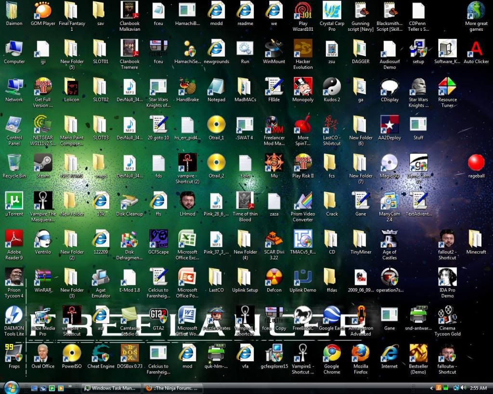Open the More great games icon
Screen dimensions: 493x394
(476, 11)
